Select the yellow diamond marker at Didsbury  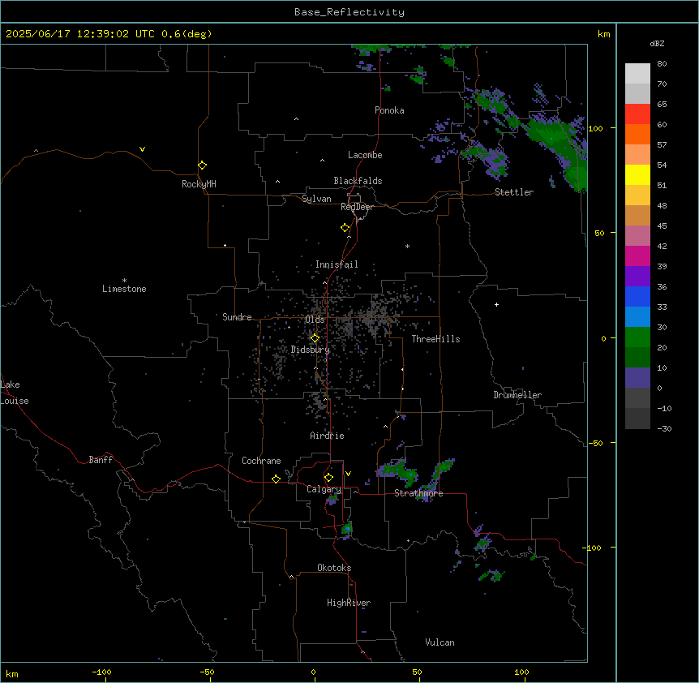(x=315, y=338)
